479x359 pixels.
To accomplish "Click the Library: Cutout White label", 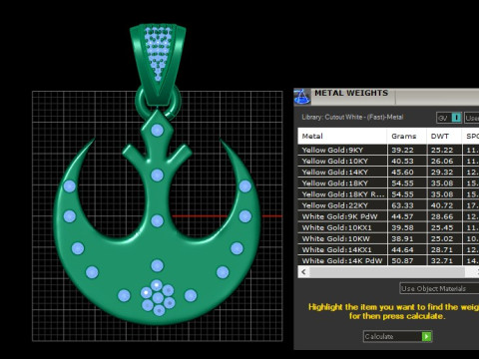I will (352, 117).
